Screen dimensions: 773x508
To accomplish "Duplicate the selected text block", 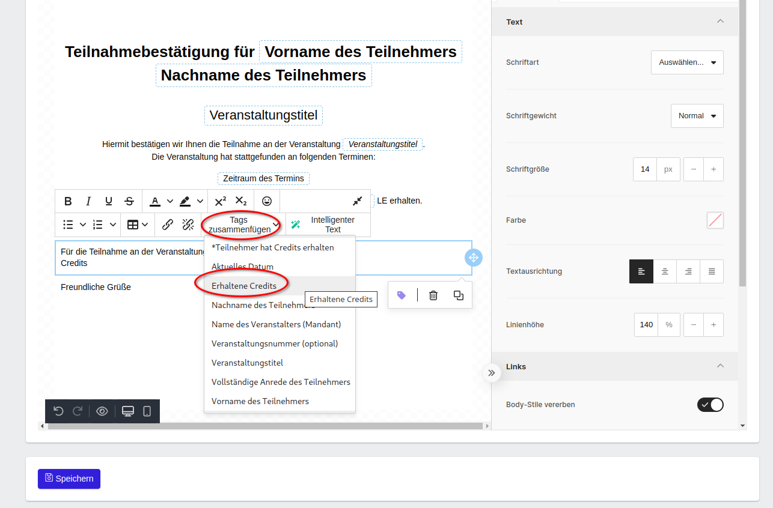I will (459, 295).
